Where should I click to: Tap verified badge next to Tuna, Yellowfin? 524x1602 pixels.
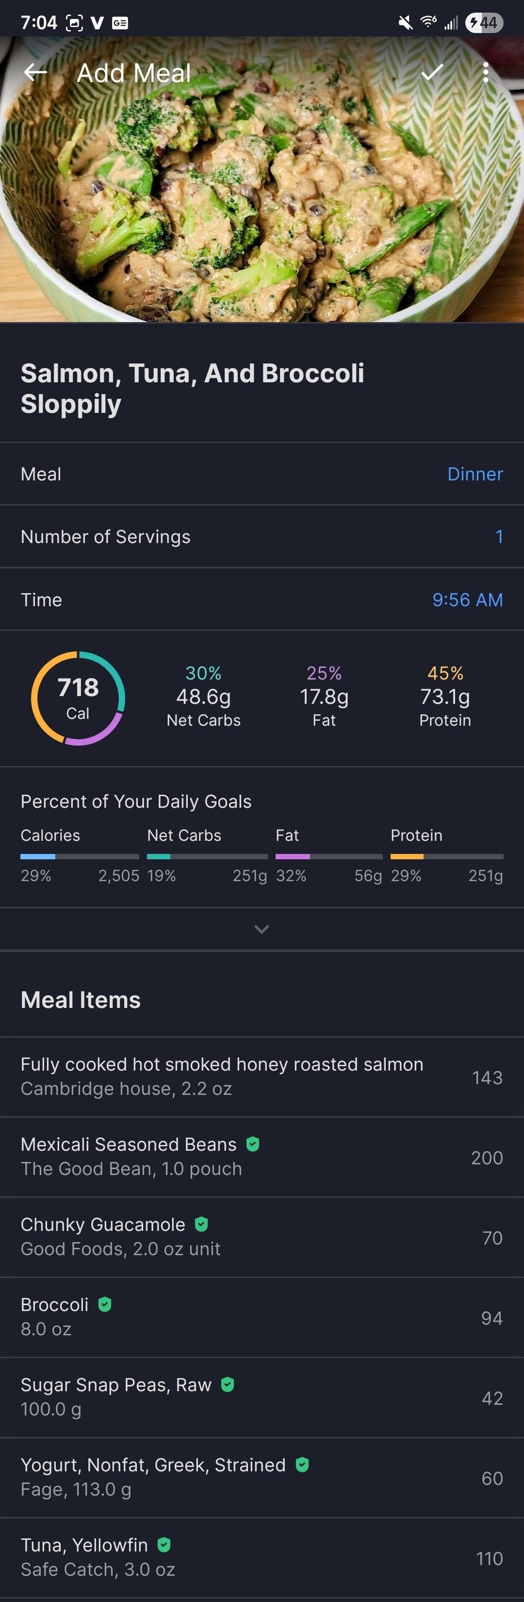click(x=164, y=1545)
